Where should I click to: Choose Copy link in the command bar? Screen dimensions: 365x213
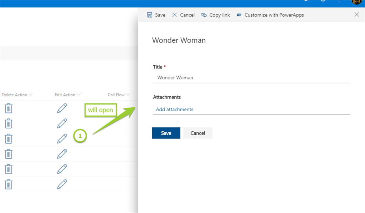216,15
